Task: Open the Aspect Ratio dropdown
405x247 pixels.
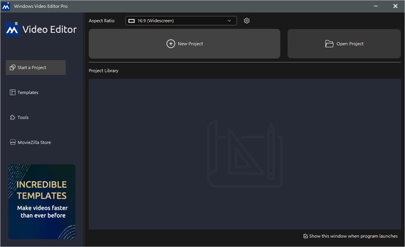Action: tap(181, 21)
